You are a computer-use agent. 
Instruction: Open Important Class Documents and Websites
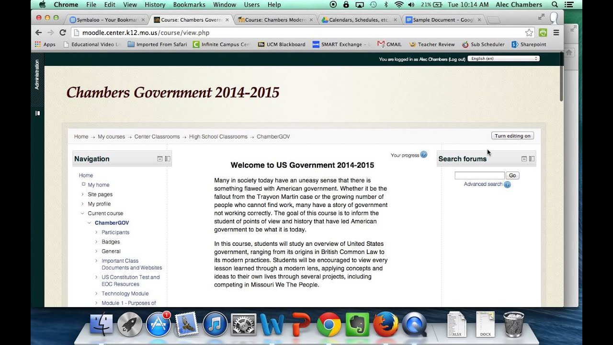tap(132, 264)
